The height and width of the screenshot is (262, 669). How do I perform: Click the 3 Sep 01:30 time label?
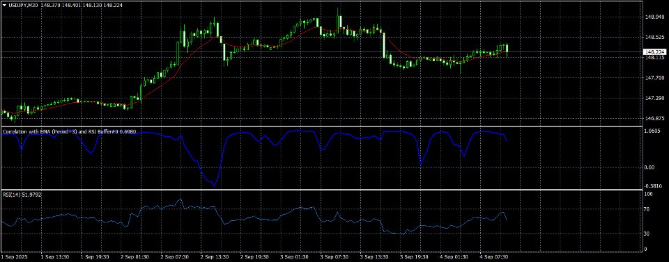click(294, 257)
